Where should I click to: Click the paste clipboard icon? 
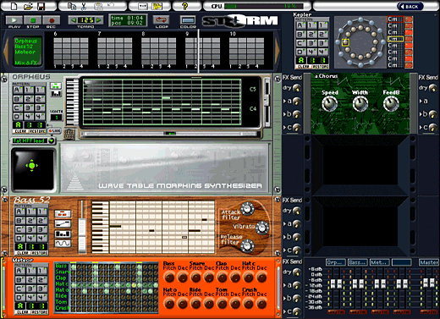[98, 6]
